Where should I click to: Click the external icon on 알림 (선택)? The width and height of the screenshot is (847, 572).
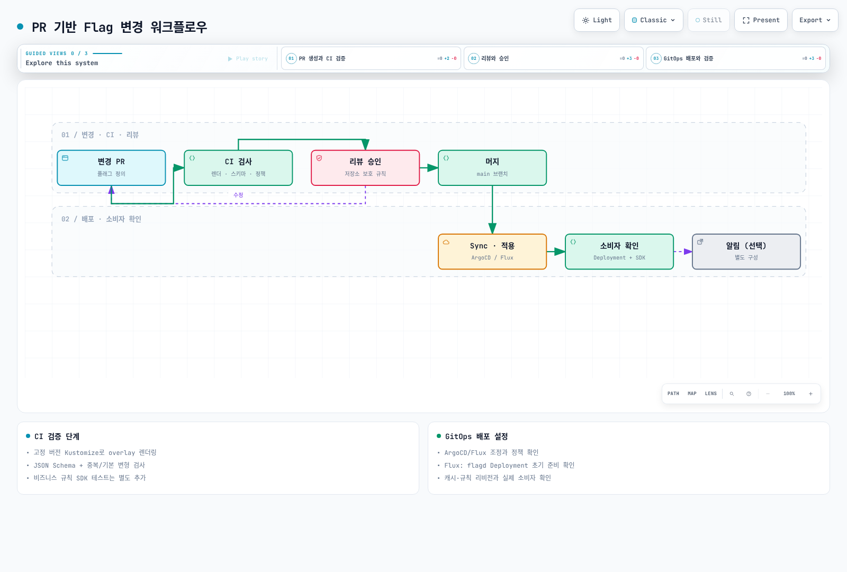700,242
